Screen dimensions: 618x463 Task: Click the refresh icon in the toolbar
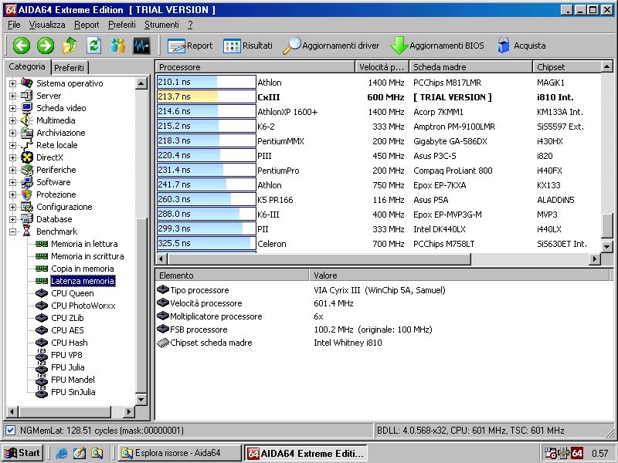click(93, 46)
